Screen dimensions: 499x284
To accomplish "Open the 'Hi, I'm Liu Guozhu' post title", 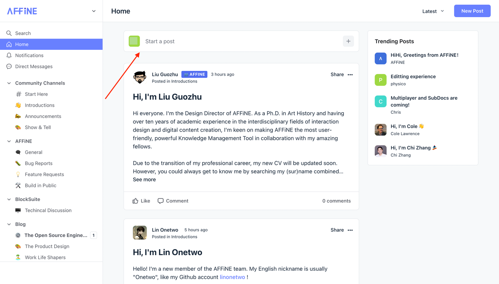I will click(x=167, y=97).
